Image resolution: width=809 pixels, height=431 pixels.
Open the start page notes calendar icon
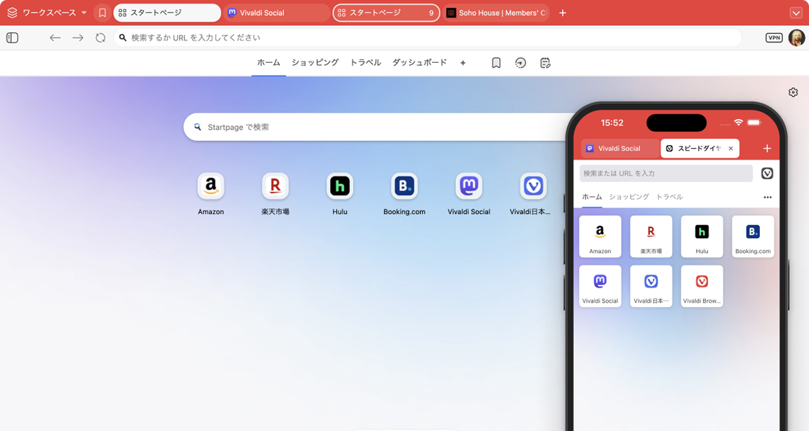pos(545,63)
